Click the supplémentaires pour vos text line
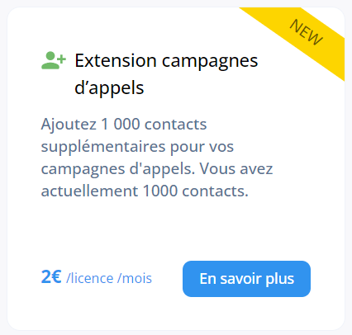Viewport: 352px width, 335px height. point(137,147)
